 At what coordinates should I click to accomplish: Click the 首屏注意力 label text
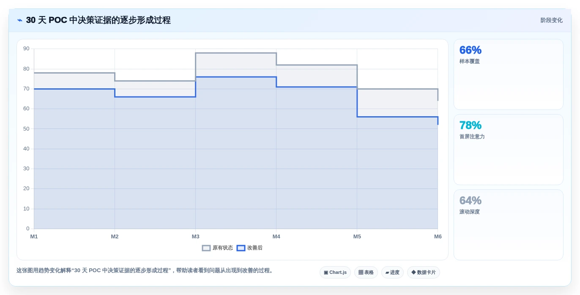coord(472,137)
